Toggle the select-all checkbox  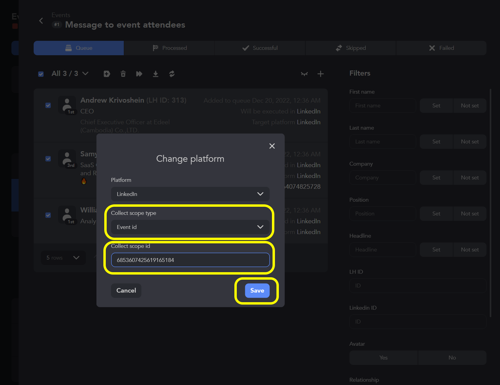[x=41, y=74]
